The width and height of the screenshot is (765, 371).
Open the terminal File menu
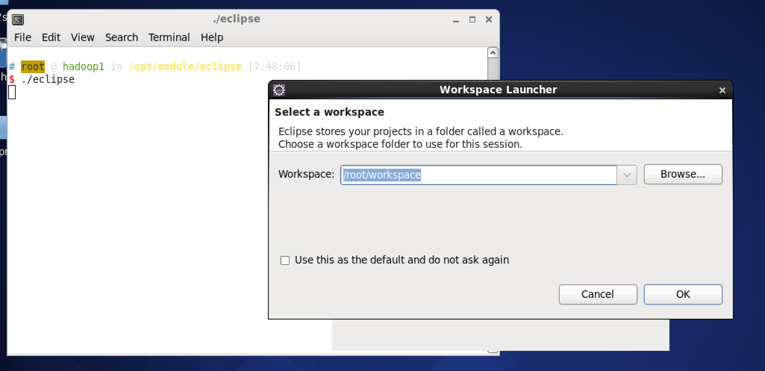23,37
